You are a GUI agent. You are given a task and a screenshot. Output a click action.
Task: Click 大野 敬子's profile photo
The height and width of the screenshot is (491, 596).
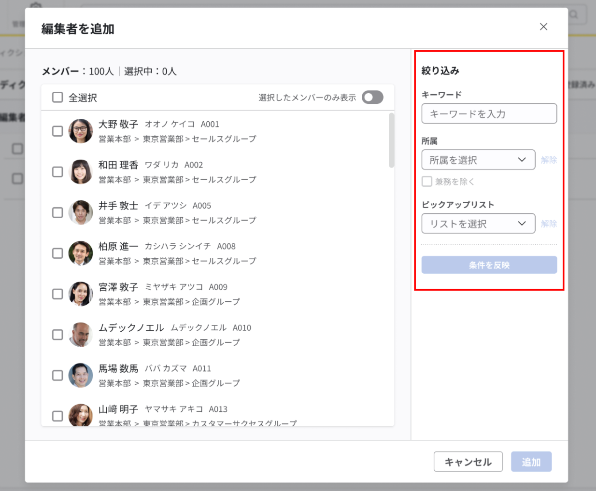(x=81, y=130)
